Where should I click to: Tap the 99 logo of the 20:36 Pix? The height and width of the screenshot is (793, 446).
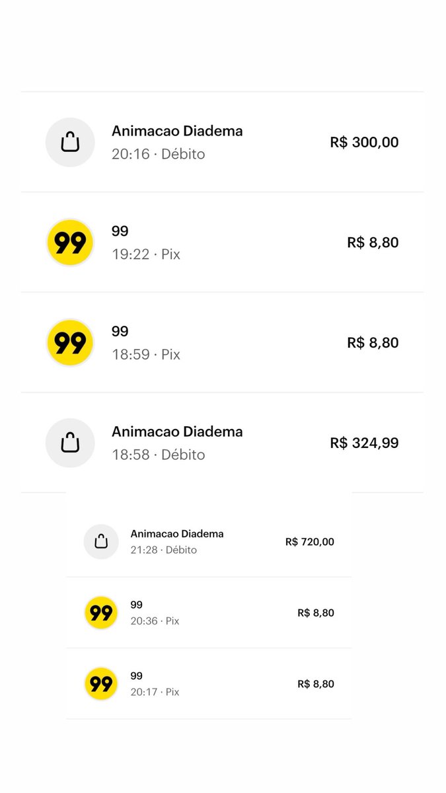101,613
